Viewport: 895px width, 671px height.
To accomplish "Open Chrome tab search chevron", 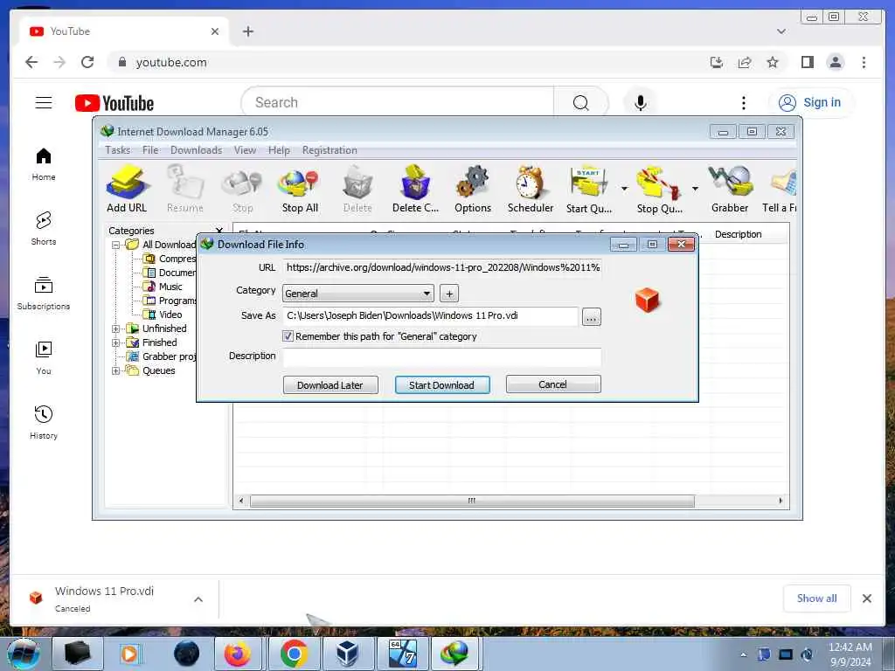I will pos(781,31).
